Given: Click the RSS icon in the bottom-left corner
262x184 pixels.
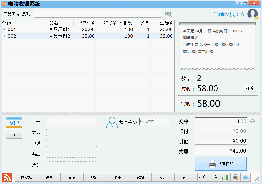Looking at the screenshot, I should pos(7,177).
